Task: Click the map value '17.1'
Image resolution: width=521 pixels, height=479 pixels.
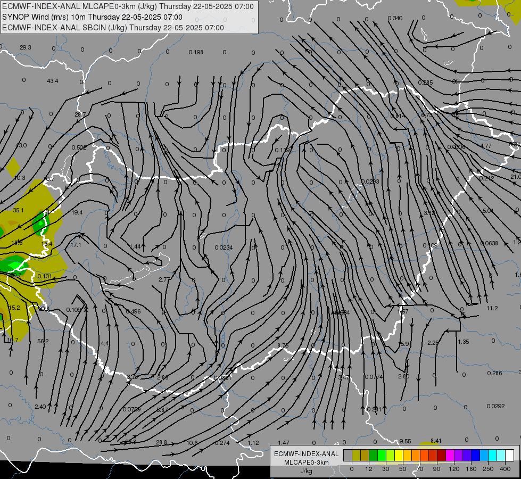Action: [76, 245]
